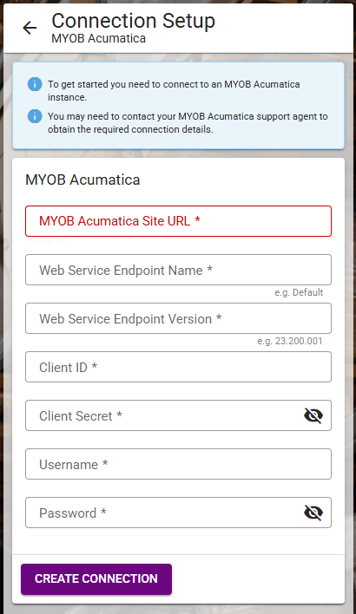Viewport: 356px width, 614px height.
Task: Click the 'e.g. Default' hint text
Action: 299,292
